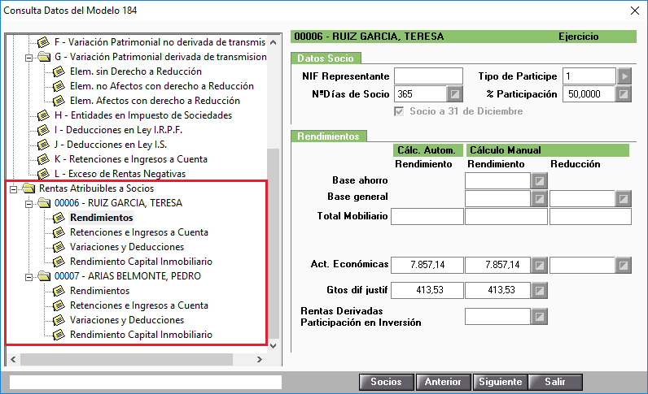Screen dimensions: 648x394
Task: Click the tree scrollbar down arrow
Action: click(273, 346)
